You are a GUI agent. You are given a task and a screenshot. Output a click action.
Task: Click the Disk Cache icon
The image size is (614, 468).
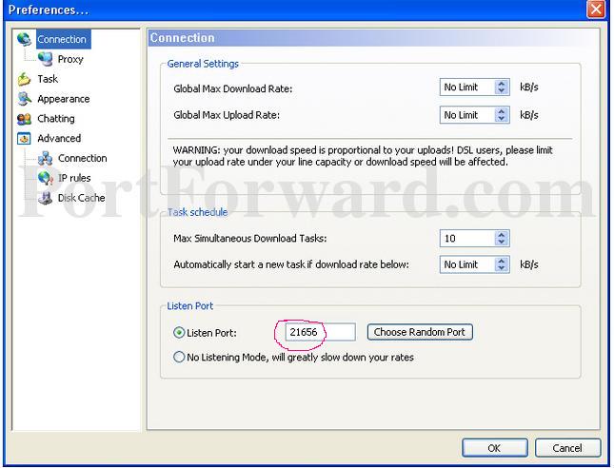point(46,198)
